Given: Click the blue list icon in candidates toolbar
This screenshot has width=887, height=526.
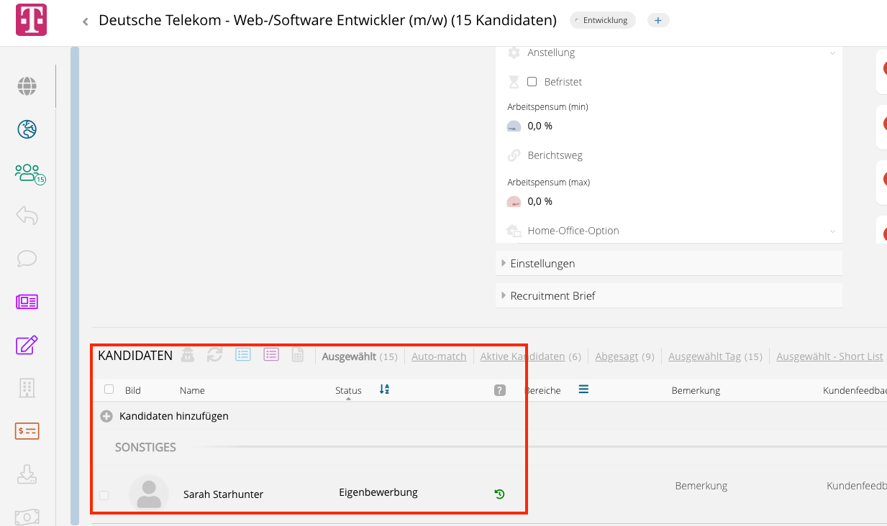Looking at the screenshot, I should click(243, 354).
